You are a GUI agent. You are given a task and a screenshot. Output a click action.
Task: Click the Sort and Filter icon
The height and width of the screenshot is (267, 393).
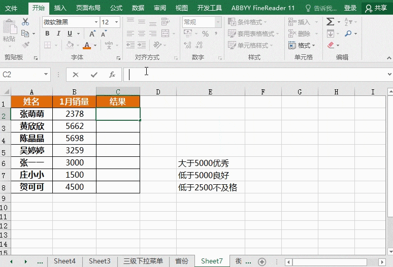click(x=348, y=22)
